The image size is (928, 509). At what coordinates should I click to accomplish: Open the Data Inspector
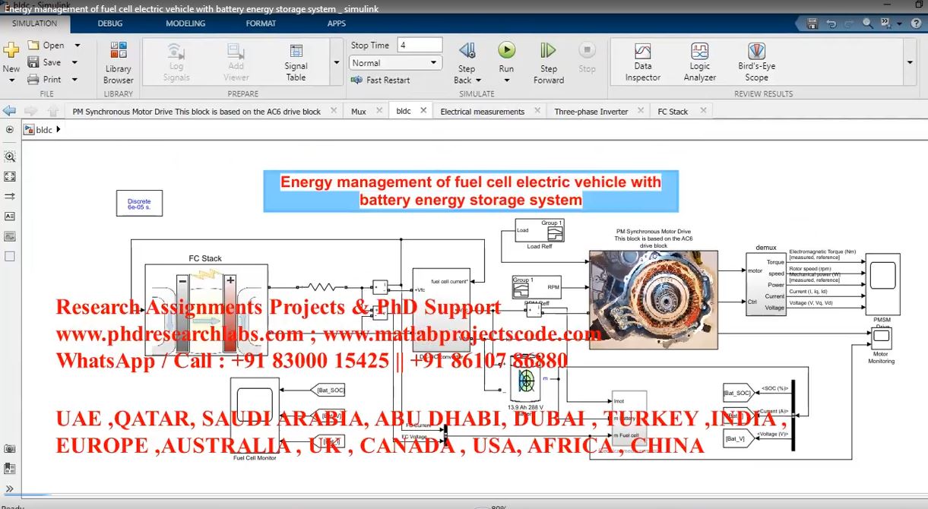click(642, 62)
